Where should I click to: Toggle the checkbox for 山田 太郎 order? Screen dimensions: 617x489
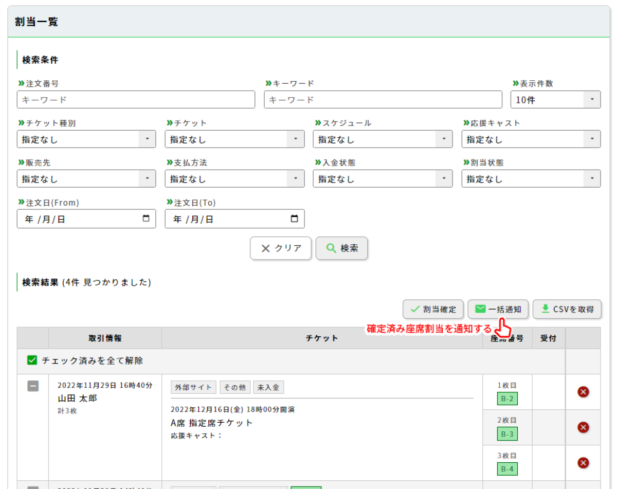[x=33, y=386]
